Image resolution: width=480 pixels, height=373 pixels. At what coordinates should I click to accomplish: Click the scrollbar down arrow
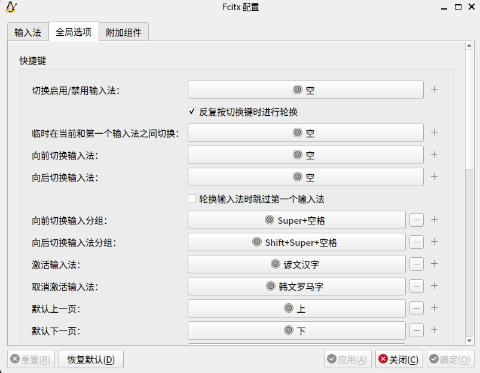469,340
